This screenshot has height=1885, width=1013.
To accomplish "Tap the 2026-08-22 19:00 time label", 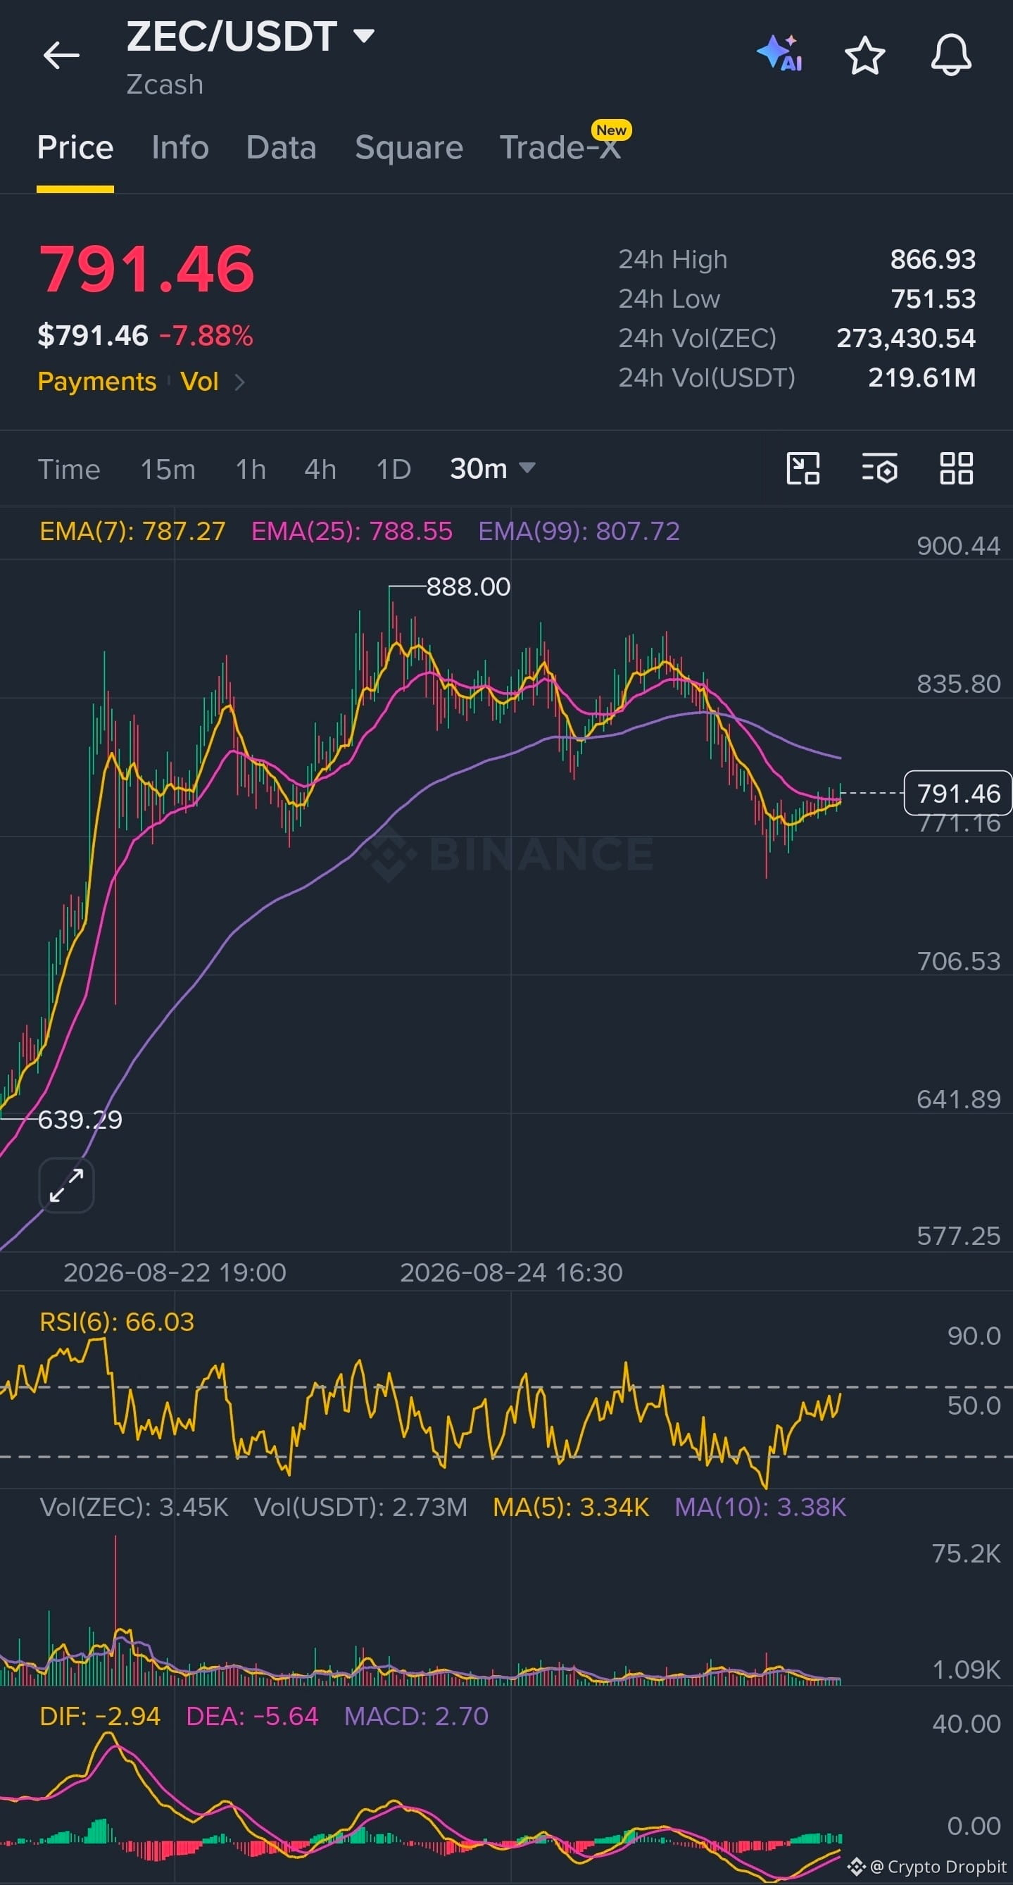I will click(x=175, y=1272).
